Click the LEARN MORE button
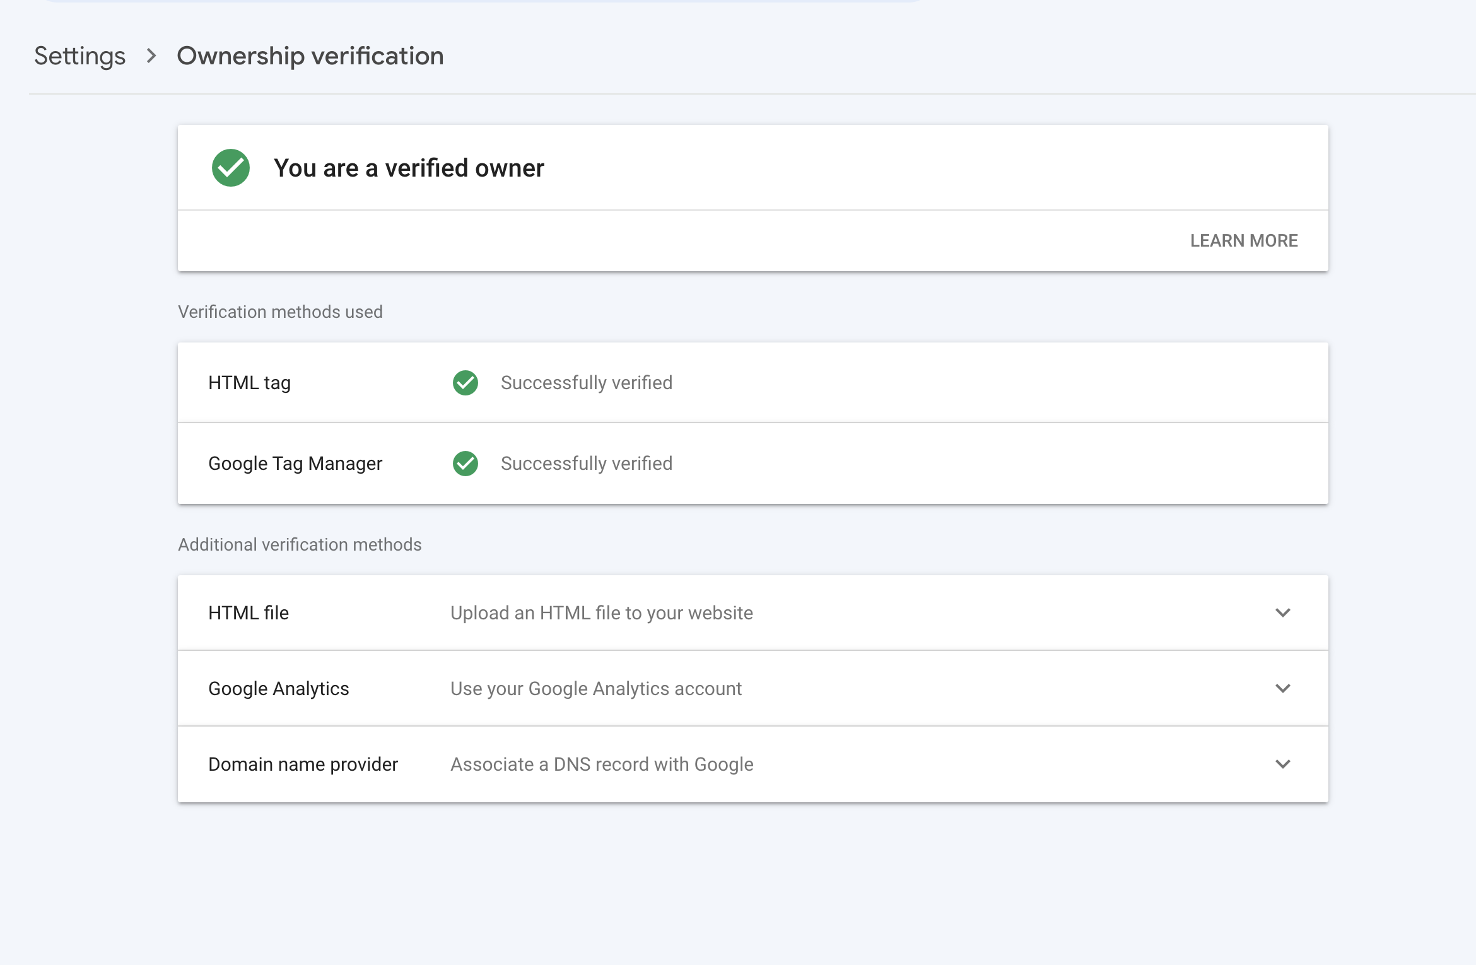This screenshot has width=1476, height=965. [x=1243, y=240]
